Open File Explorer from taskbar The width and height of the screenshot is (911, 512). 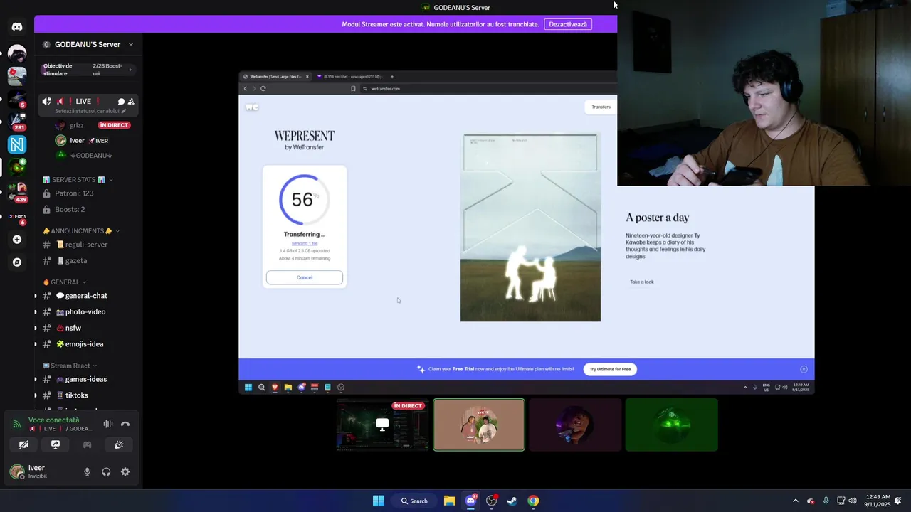tap(450, 501)
